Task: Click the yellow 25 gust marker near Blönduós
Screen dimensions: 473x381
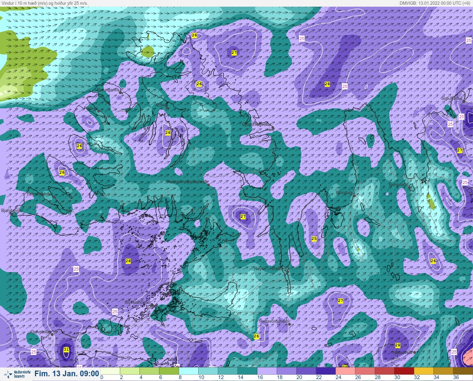Action: pos(314,239)
